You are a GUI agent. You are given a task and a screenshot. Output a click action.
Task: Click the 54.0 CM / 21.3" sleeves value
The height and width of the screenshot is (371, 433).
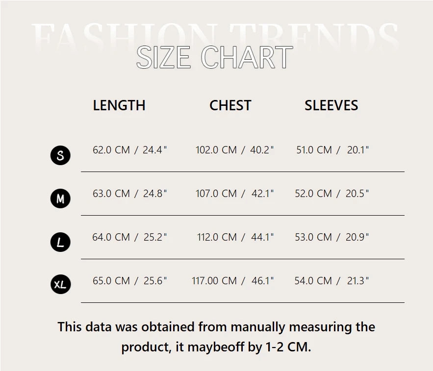pos(332,281)
